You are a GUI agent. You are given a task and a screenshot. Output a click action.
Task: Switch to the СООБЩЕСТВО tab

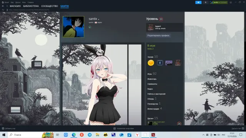point(50,6)
